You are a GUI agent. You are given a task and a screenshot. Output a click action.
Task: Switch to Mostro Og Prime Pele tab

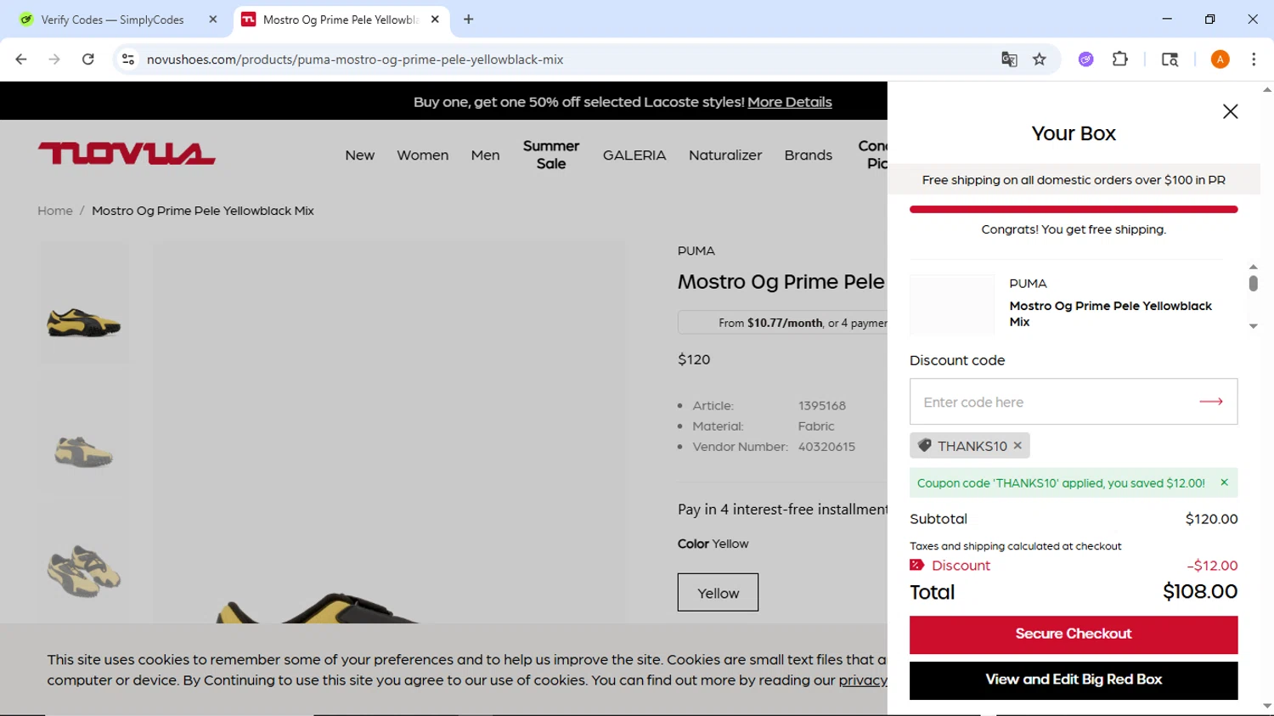click(x=339, y=20)
